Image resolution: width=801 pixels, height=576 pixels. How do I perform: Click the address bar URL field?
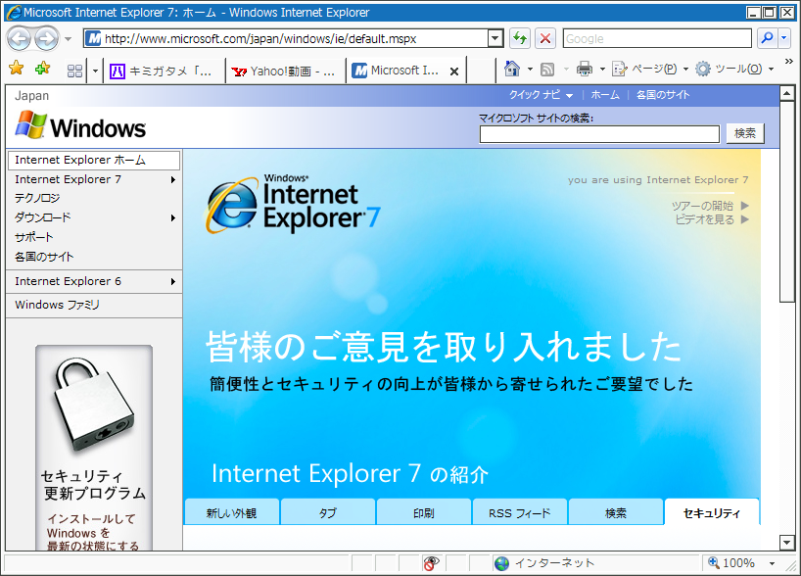click(286, 38)
